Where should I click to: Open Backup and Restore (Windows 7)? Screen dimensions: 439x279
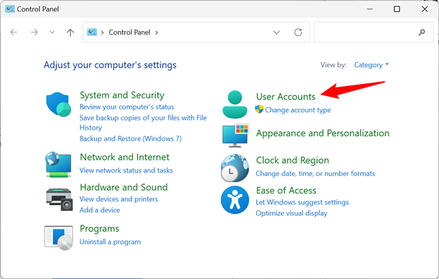pyautogui.click(x=131, y=138)
